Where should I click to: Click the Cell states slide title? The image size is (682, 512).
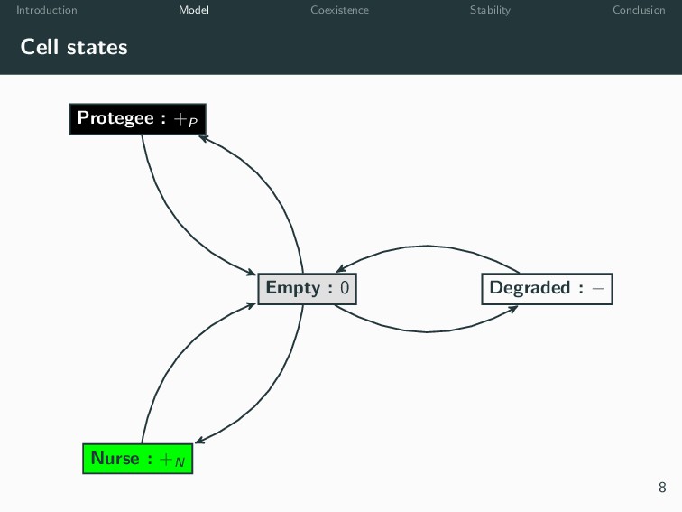[74, 47]
